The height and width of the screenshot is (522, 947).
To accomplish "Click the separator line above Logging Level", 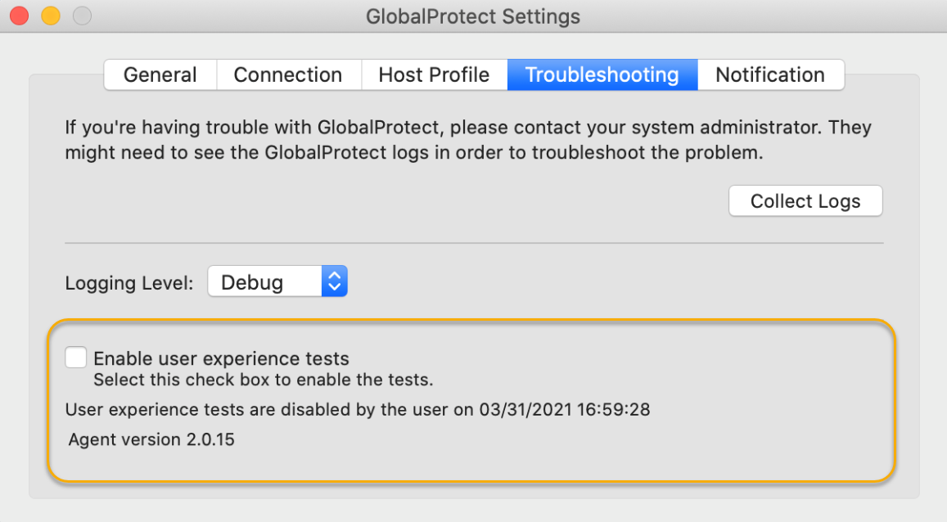I will click(473, 242).
